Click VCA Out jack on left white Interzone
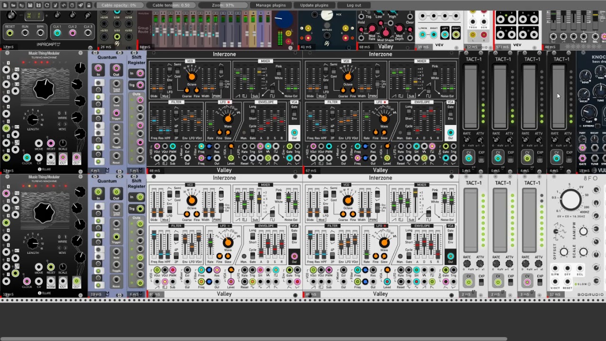The width and height of the screenshot is (606, 341). (294, 256)
